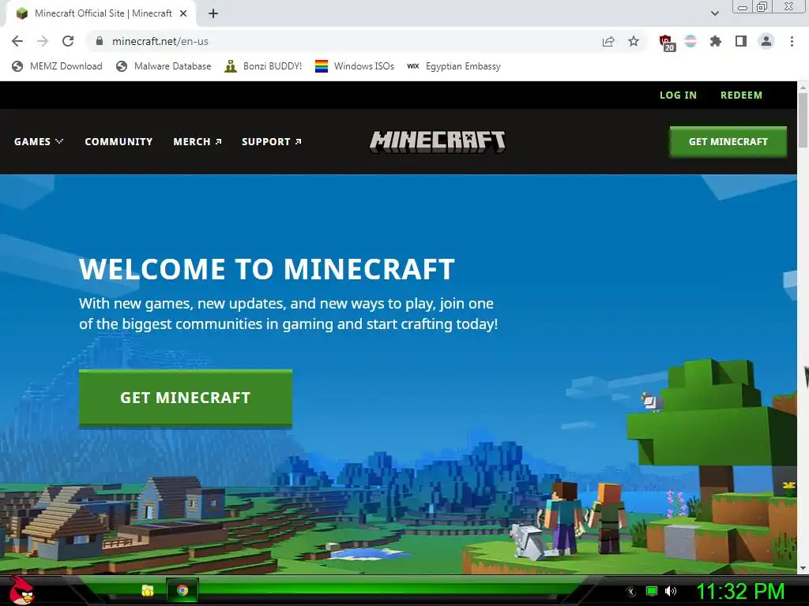Open the Chrome profile avatar
Image resolution: width=809 pixels, height=606 pixels.
click(766, 41)
